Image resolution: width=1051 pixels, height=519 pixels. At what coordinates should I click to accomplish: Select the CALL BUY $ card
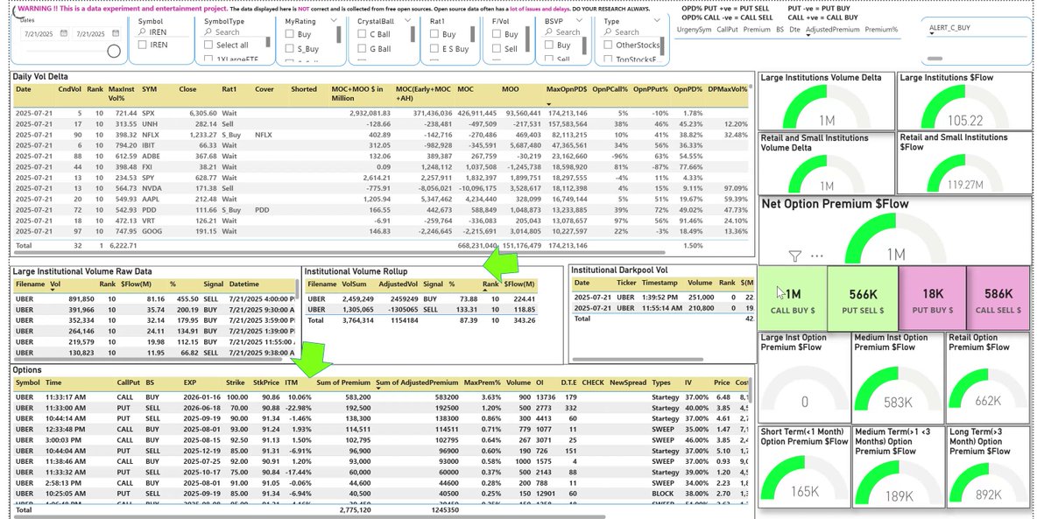coord(793,298)
